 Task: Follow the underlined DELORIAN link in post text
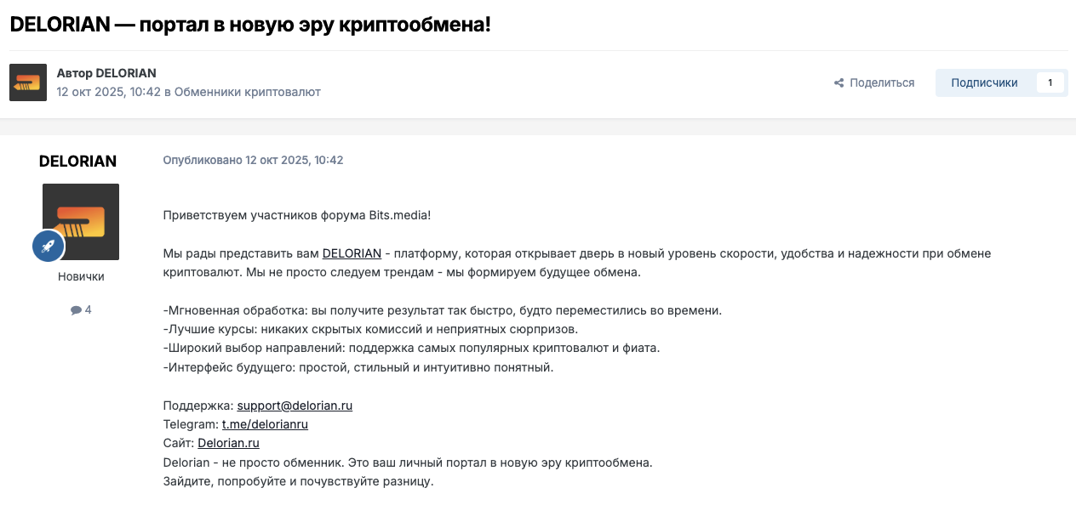coord(352,253)
